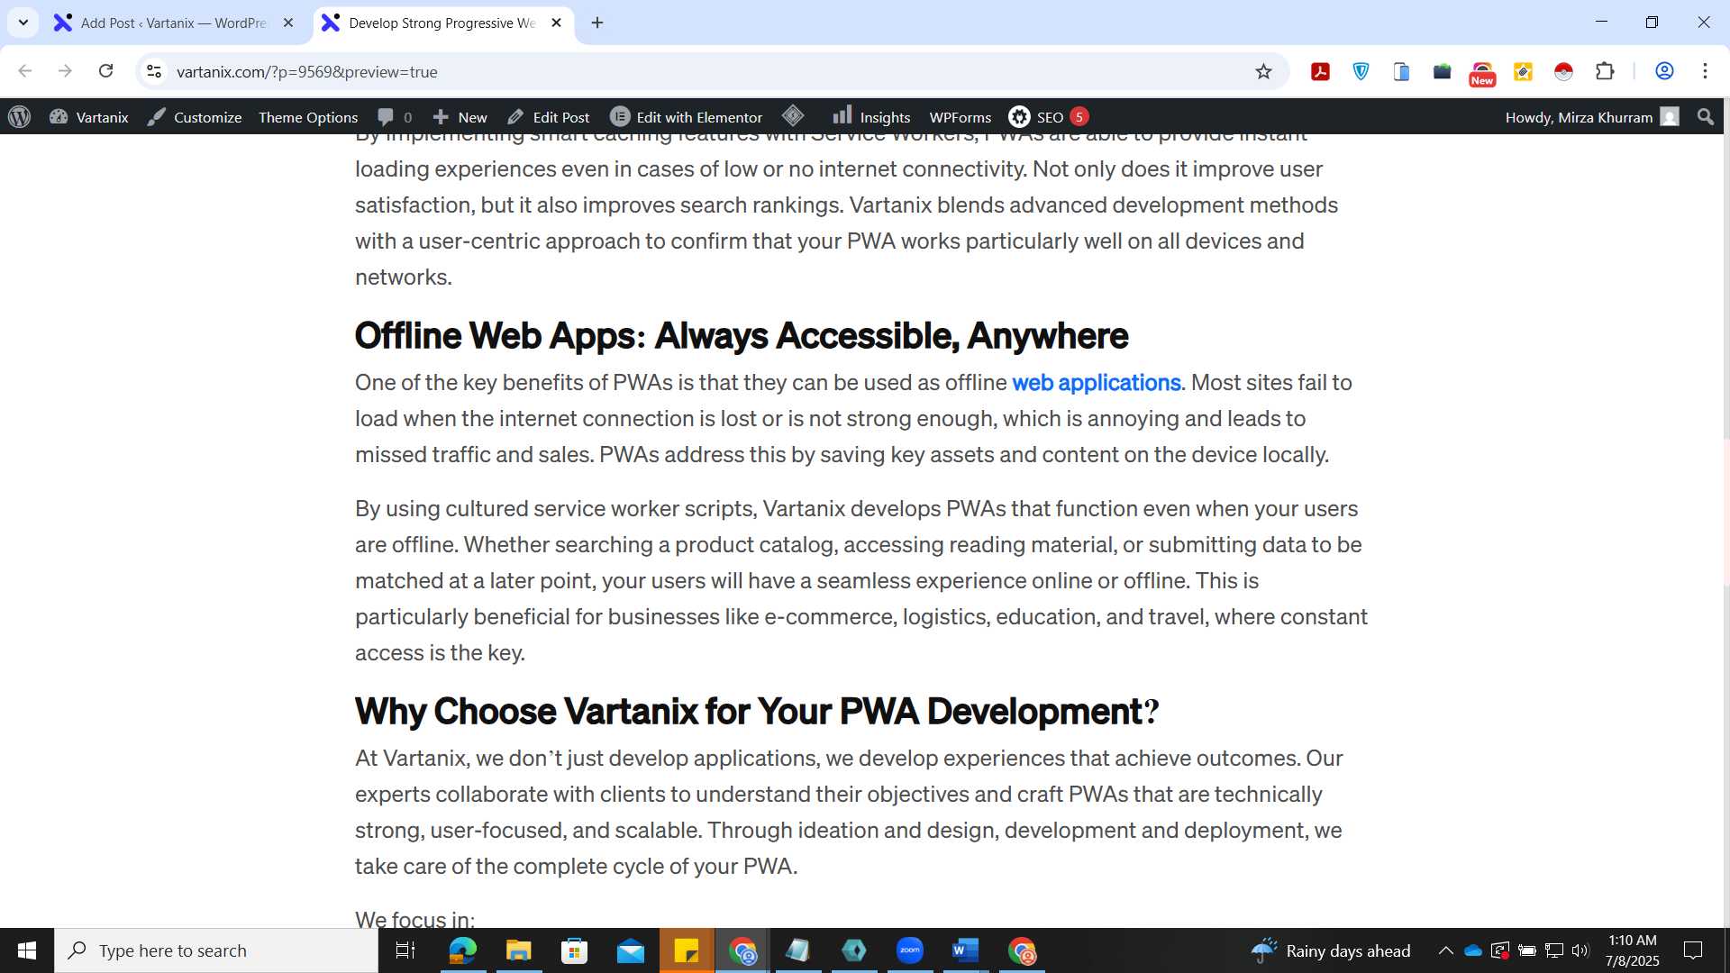Open Task View on taskbar

(x=405, y=950)
